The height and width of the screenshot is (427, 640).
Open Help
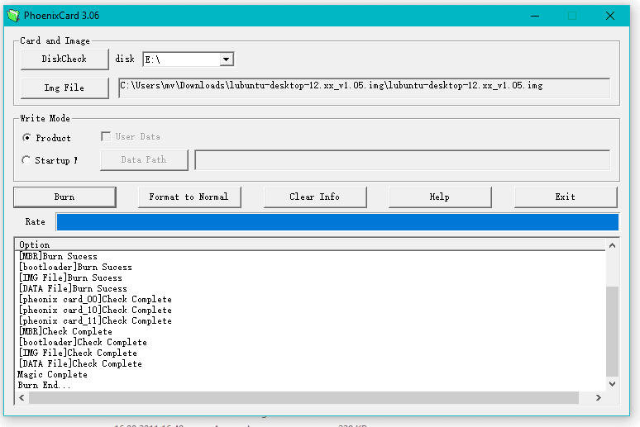tap(440, 197)
